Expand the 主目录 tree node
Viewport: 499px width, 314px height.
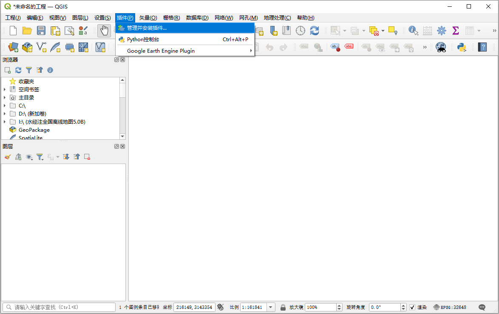(x=4, y=97)
